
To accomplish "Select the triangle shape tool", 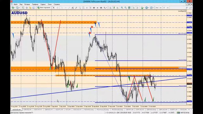I will click(x=97, y=8).
